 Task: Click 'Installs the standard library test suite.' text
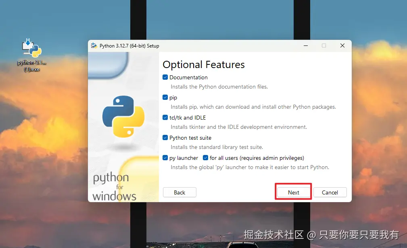(x=217, y=147)
